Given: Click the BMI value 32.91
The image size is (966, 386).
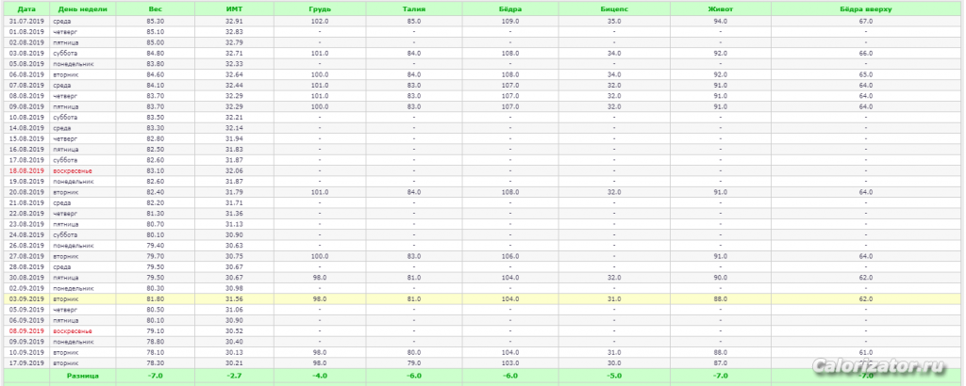Looking at the screenshot, I should (x=234, y=21).
